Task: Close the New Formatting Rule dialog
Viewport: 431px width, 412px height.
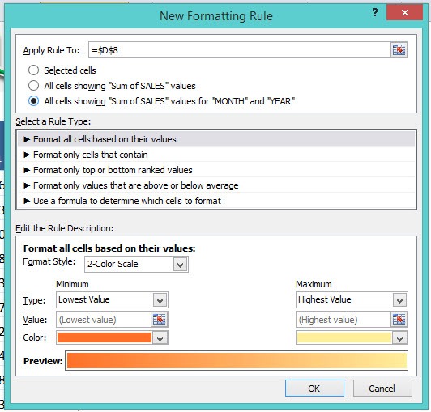Action: [x=404, y=12]
